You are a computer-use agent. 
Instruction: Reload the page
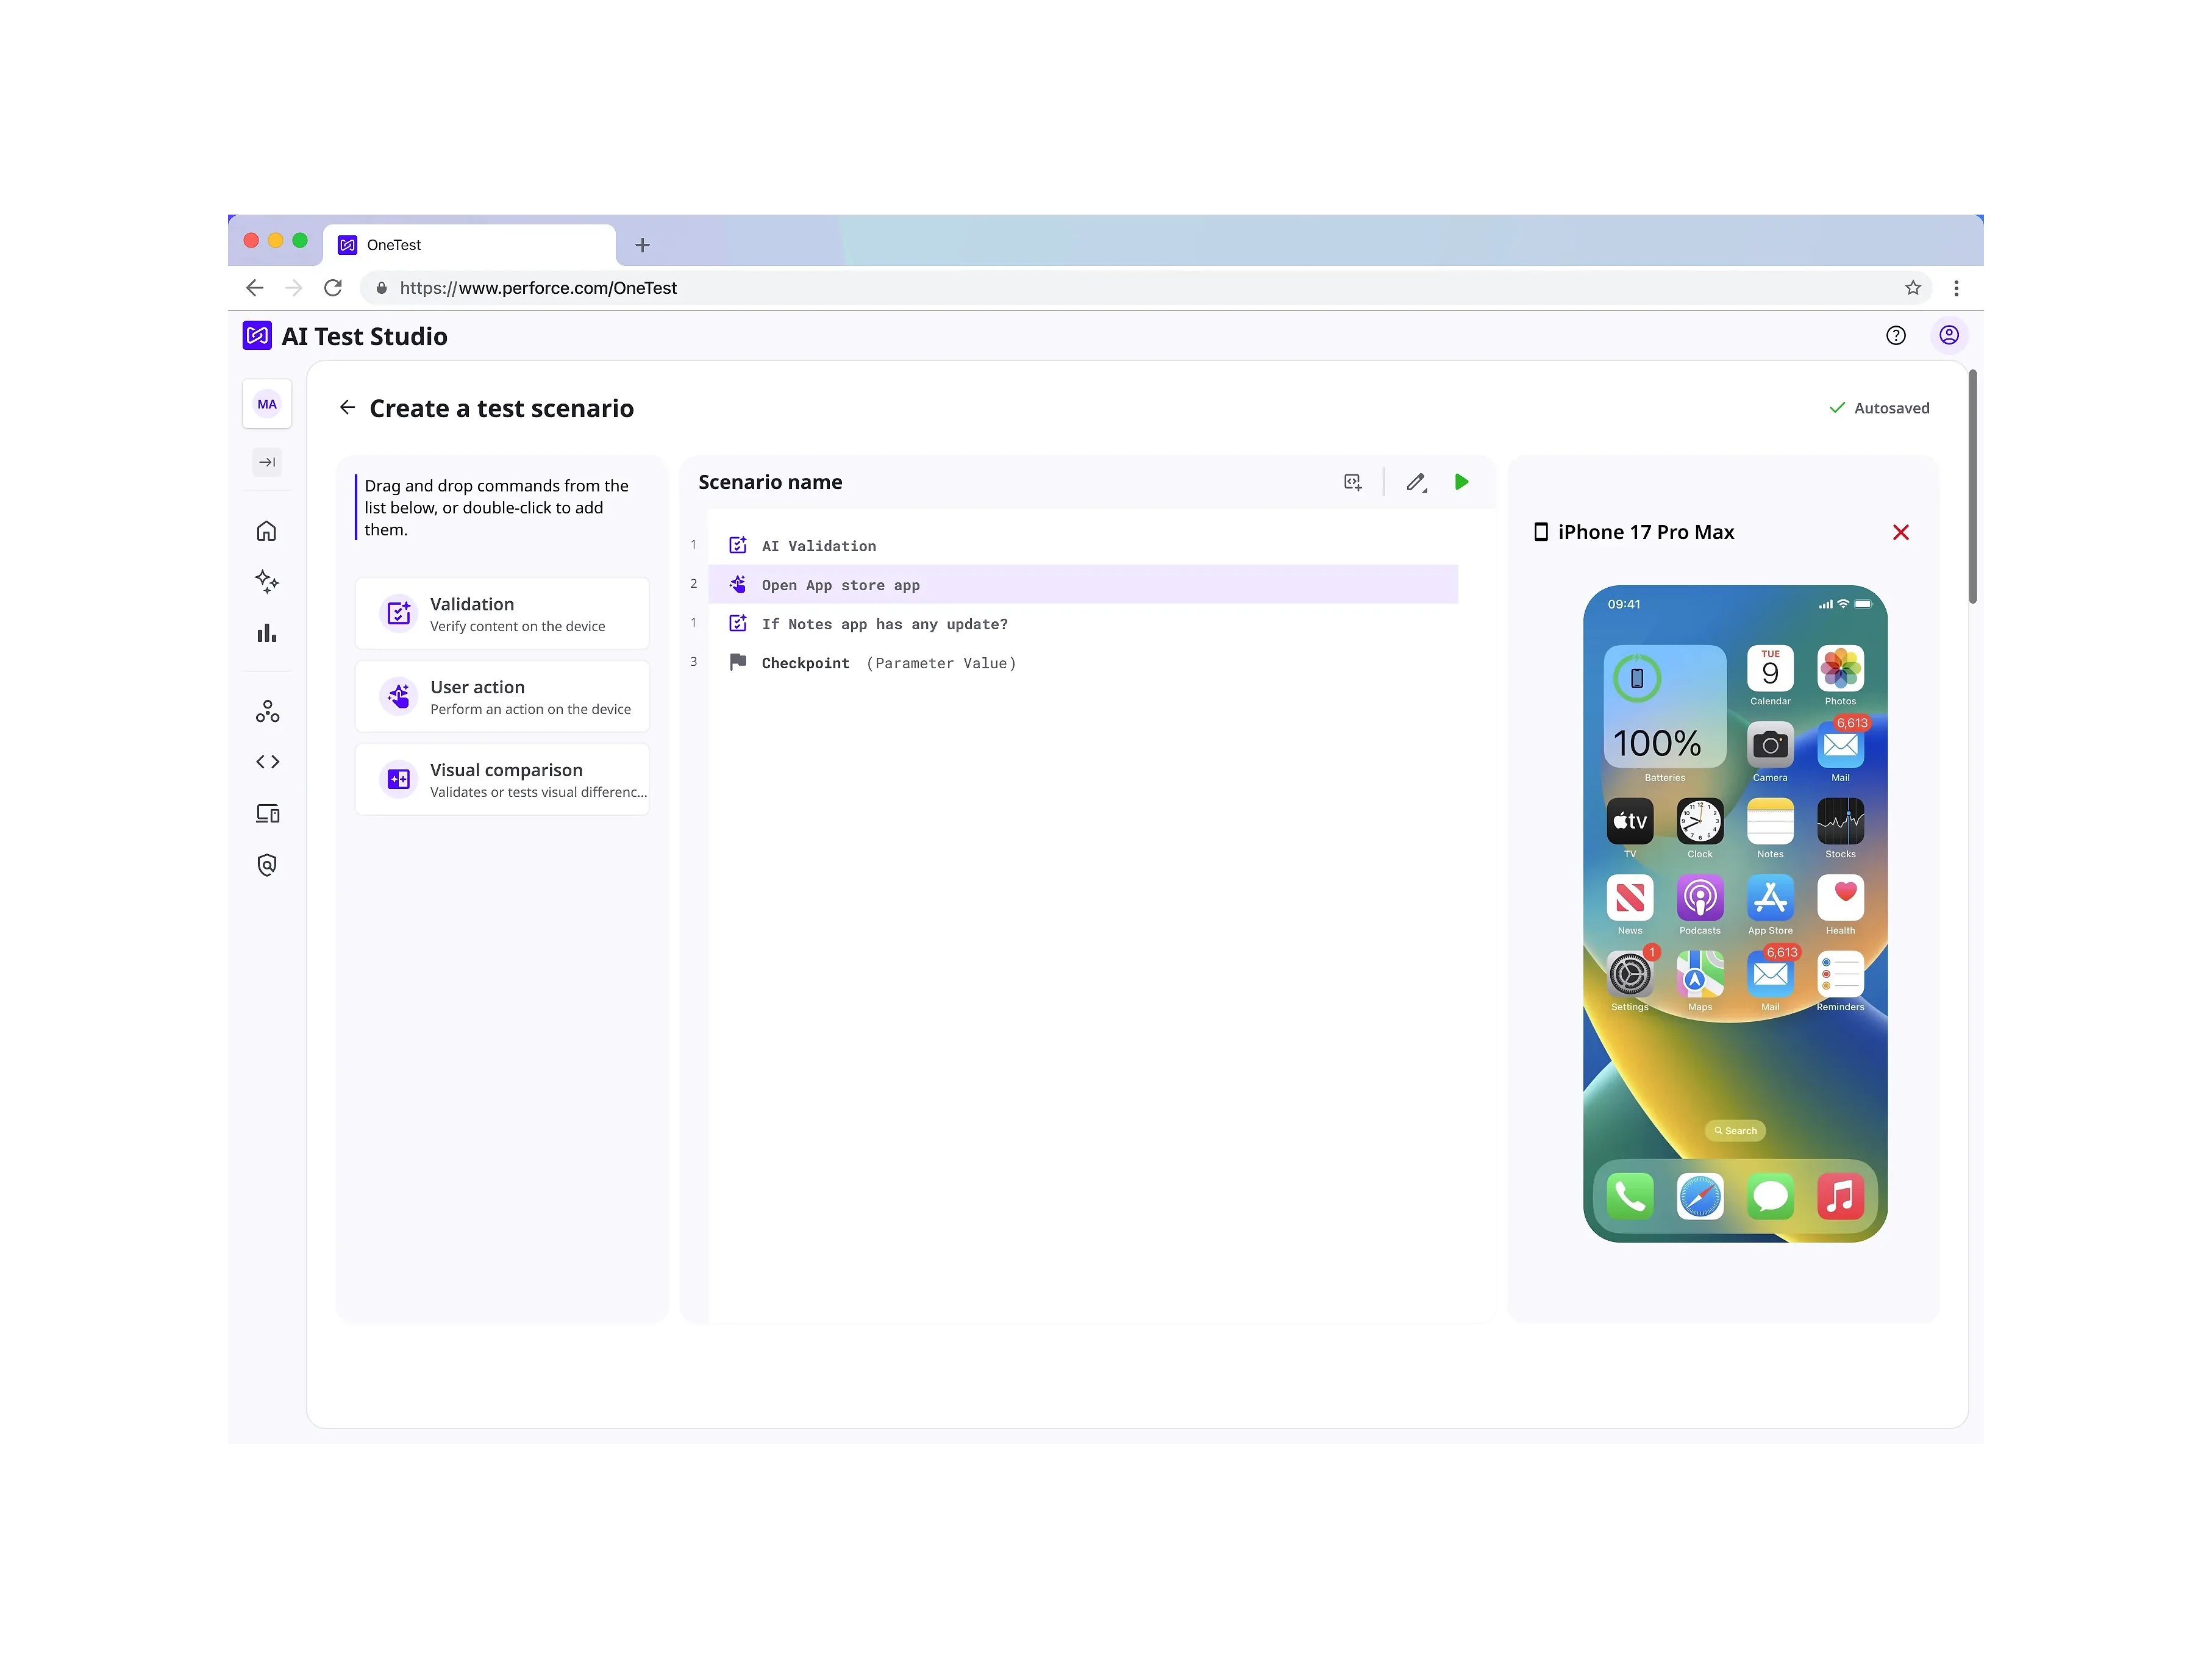coord(333,288)
